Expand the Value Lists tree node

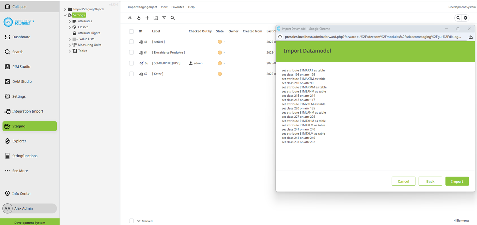coord(69,39)
